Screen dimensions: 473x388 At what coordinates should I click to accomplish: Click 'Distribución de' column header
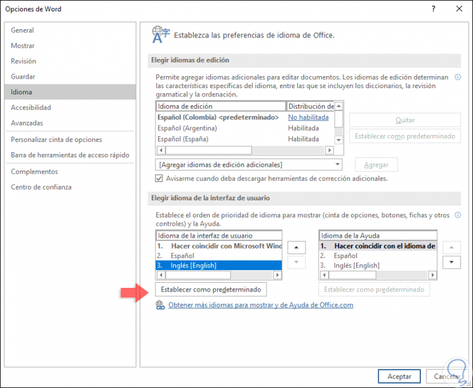point(310,106)
